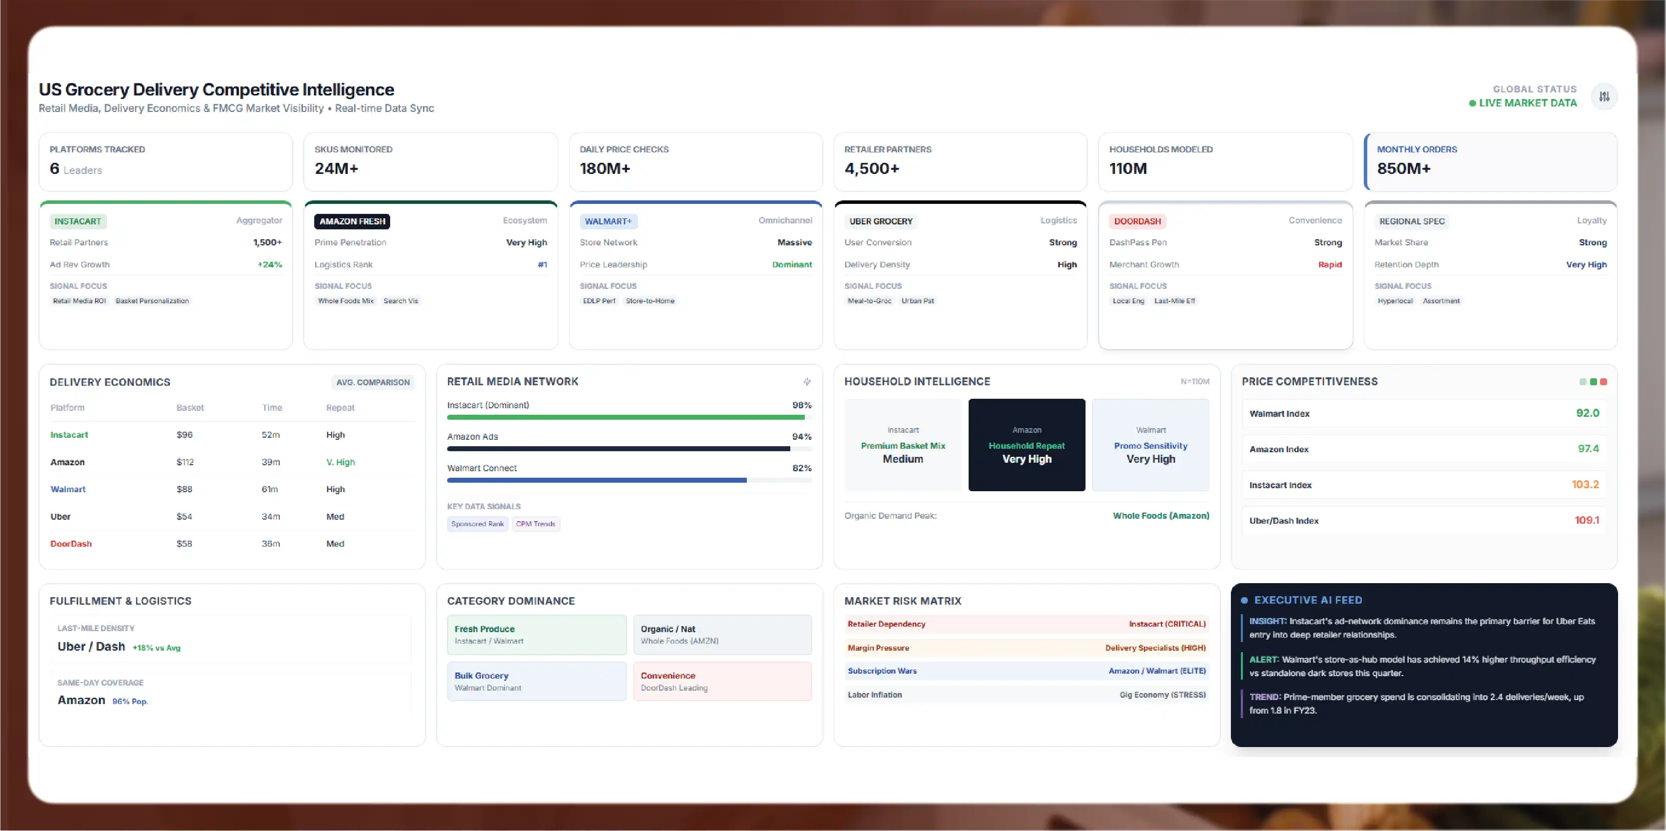This screenshot has height=831, width=1666.
Task: Click the Retailer Dependency risk row
Action: (1027, 624)
